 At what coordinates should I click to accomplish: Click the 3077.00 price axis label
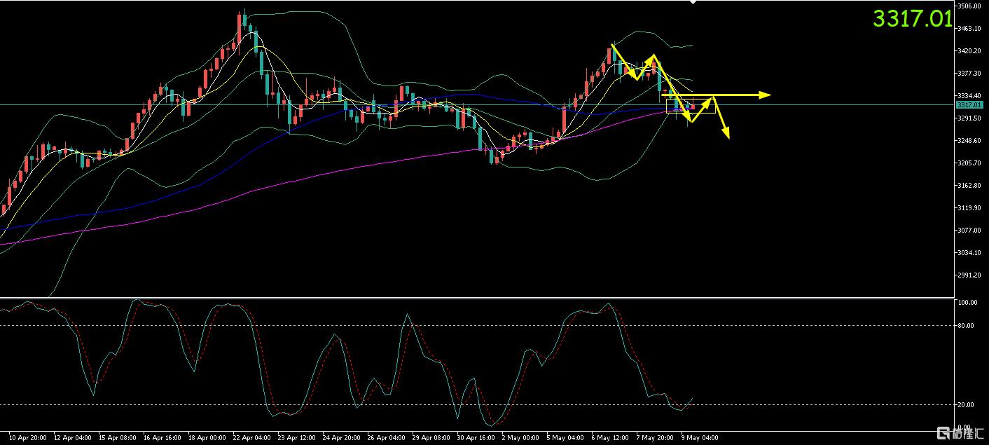click(971, 230)
